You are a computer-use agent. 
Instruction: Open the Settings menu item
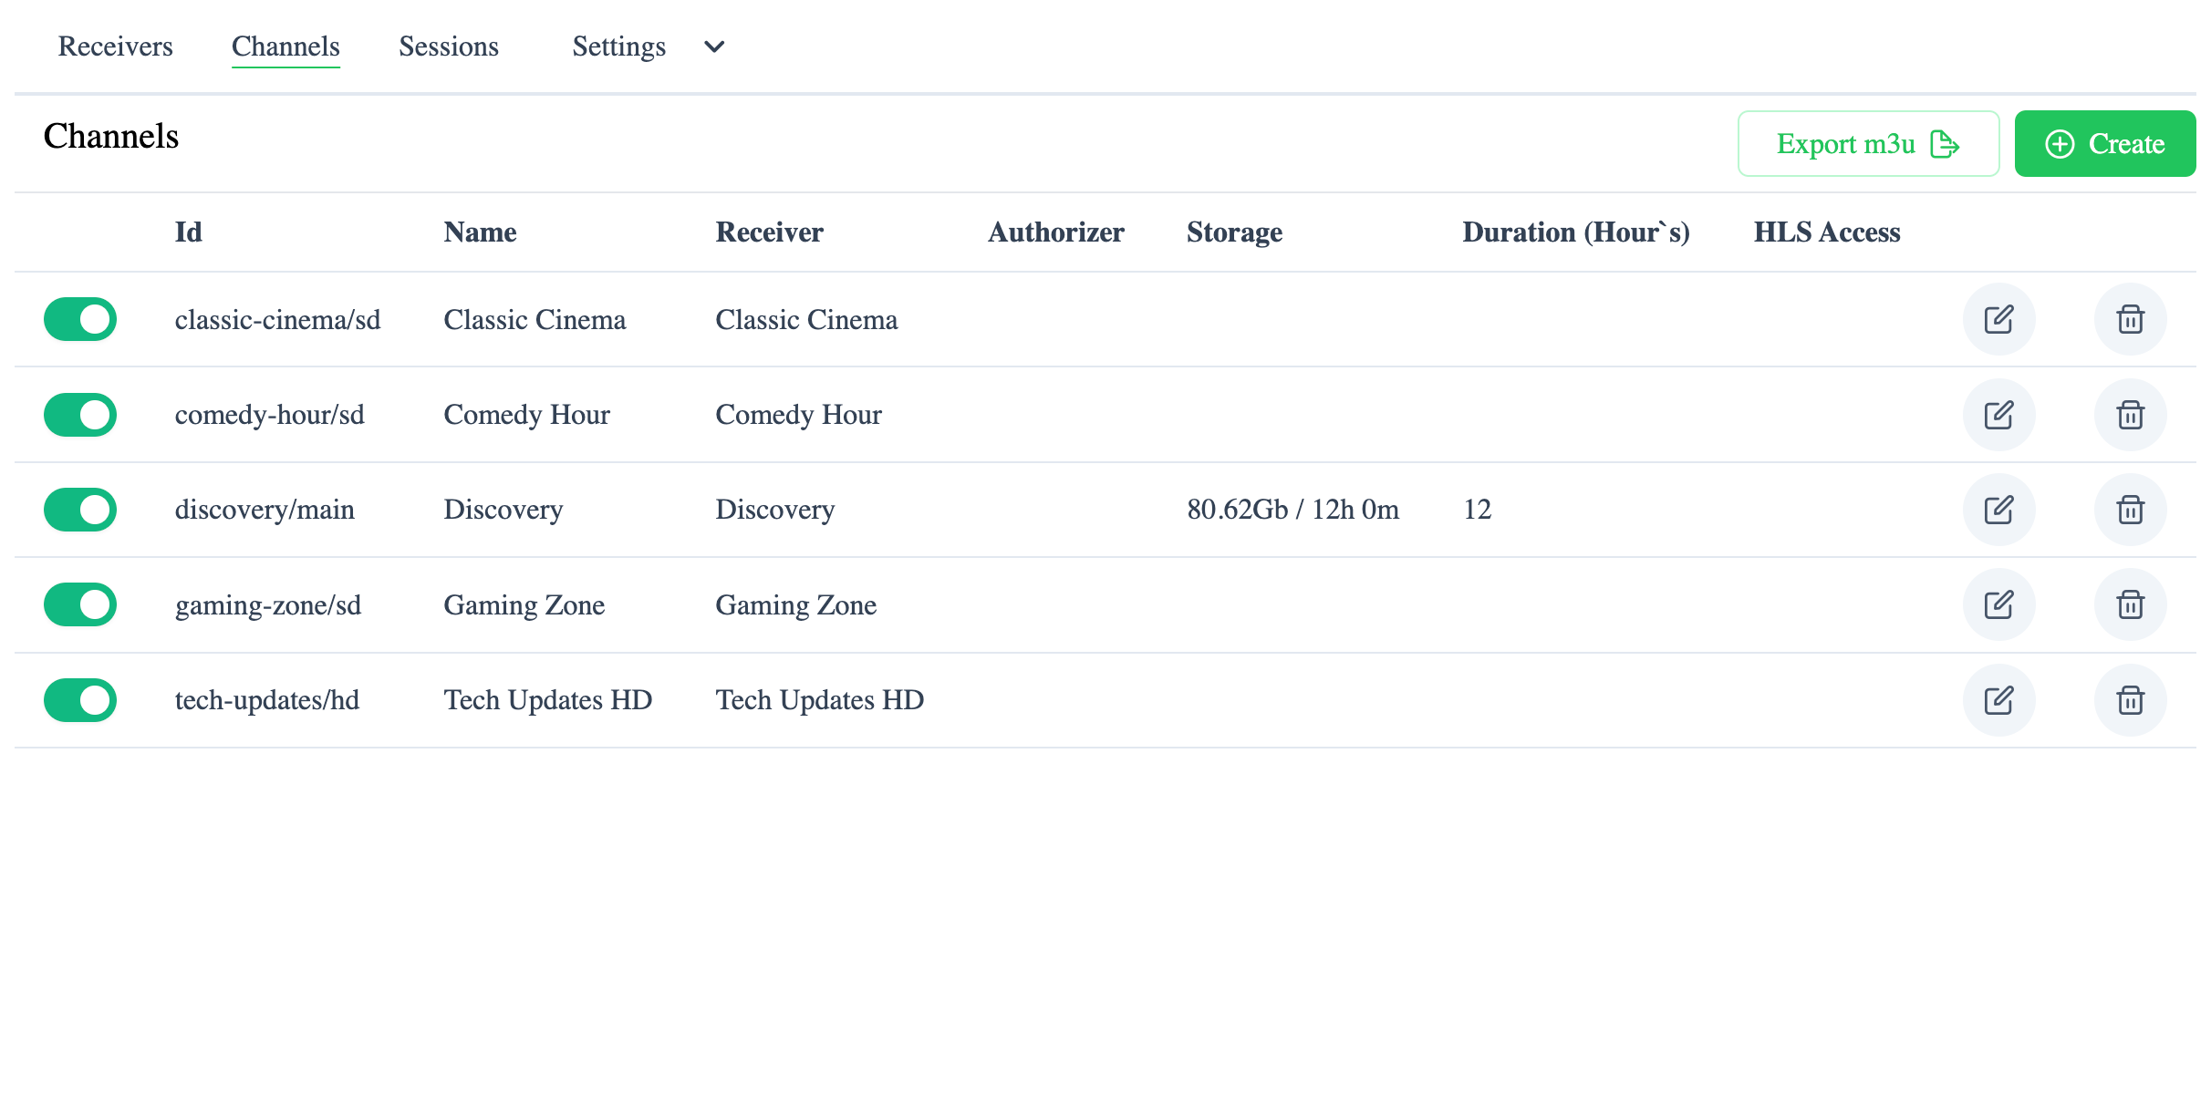coord(618,46)
